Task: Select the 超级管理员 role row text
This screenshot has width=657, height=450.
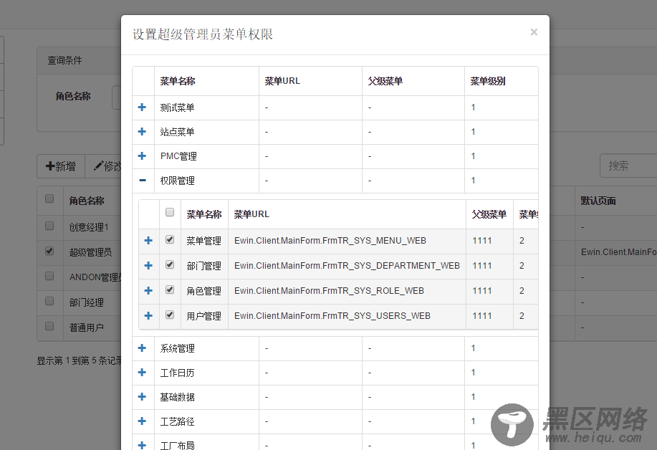Action: [x=90, y=252]
